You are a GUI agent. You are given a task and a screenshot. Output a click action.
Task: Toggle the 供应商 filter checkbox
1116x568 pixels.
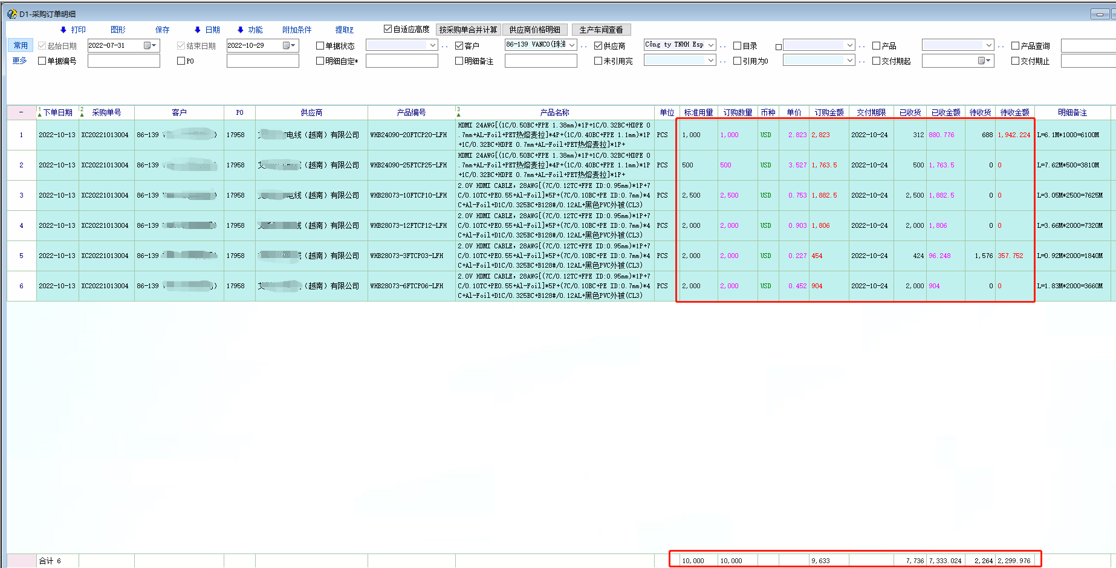click(598, 45)
